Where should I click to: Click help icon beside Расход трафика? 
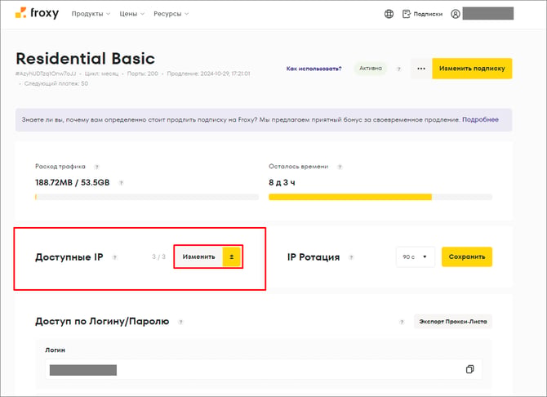pyautogui.click(x=97, y=167)
